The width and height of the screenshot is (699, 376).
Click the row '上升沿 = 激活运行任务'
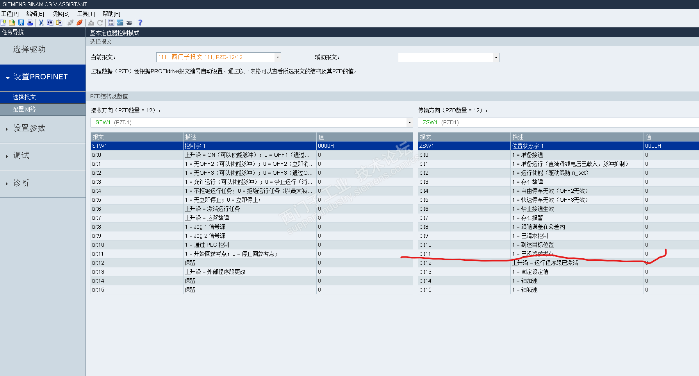point(252,209)
